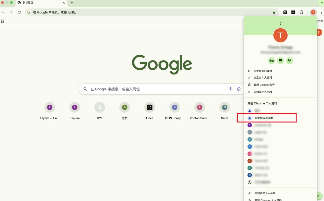Select 关闭此个人资料
The width and height of the screenshot is (324, 201).
pyautogui.click(x=281, y=92)
